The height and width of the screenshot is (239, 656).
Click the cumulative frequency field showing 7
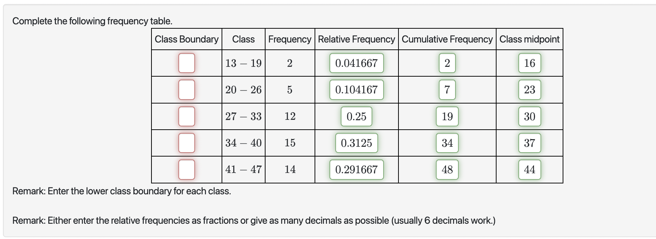click(x=447, y=90)
